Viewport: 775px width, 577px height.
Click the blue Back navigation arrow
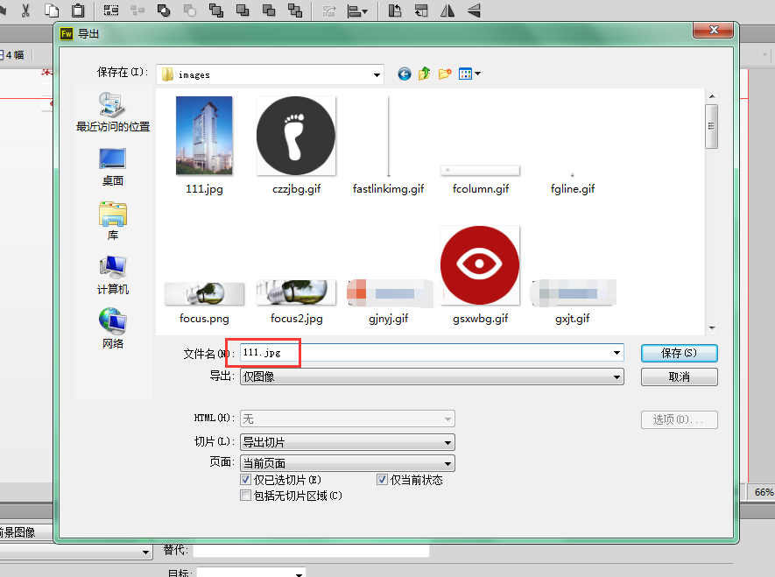[404, 74]
